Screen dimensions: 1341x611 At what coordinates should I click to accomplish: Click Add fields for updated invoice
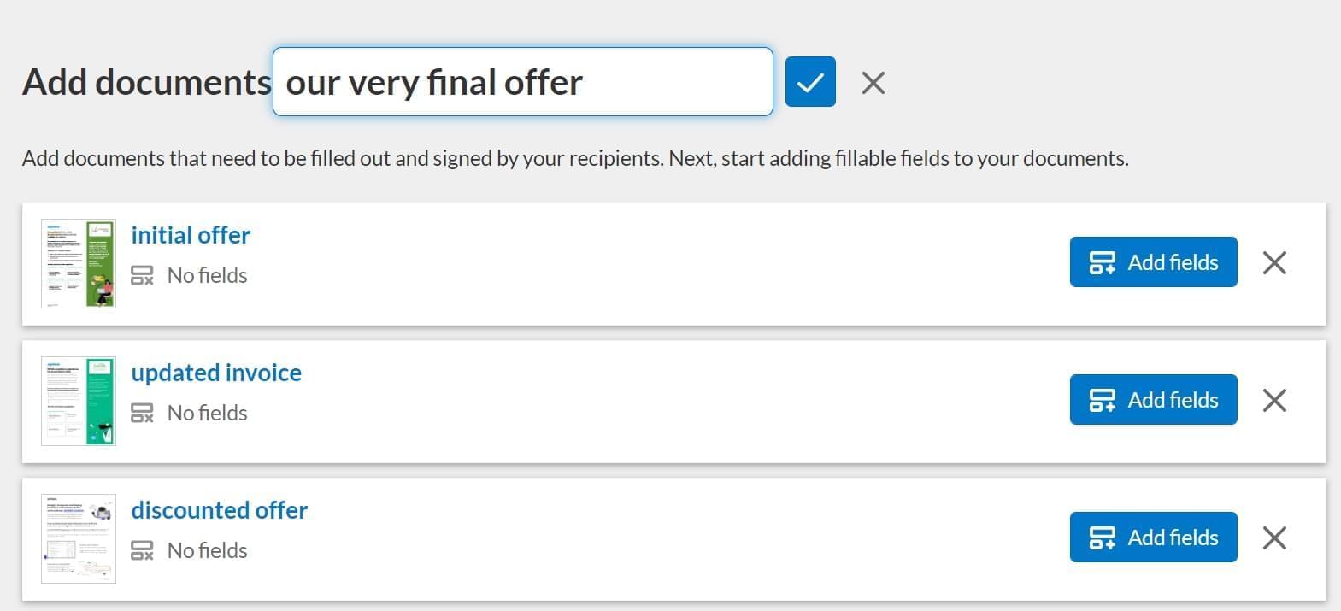pos(1153,400)
